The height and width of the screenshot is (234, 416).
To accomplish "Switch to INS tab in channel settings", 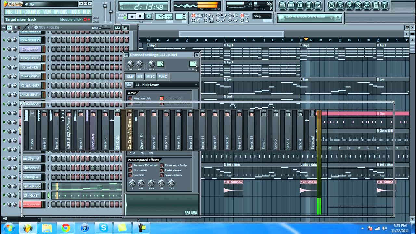I will pyautogui.click(x=140, y=77).
